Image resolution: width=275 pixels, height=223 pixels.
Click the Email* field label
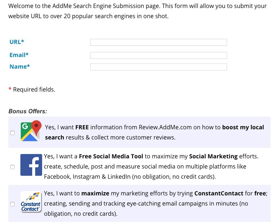pos(19,55)
